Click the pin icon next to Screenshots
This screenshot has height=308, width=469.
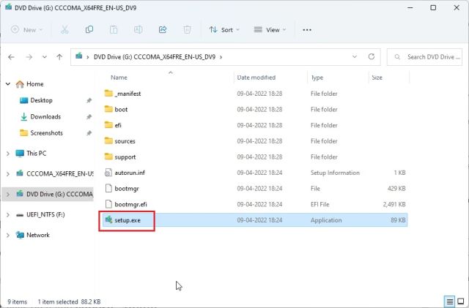[89, 133]
